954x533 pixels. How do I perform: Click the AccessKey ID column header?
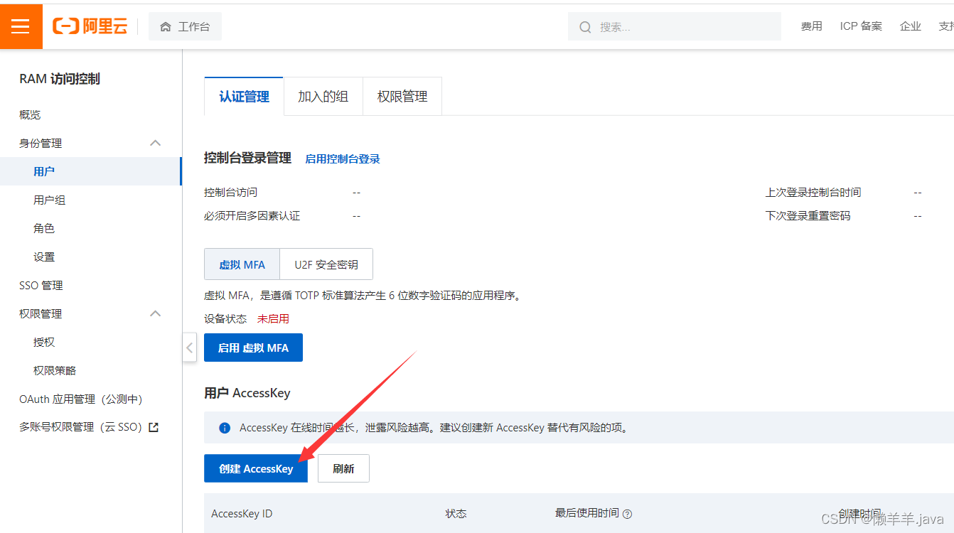coord(242,513)
